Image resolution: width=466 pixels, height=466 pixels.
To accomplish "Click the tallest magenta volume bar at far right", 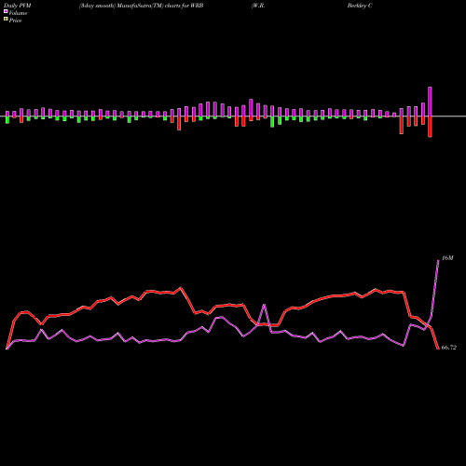I will point(430,102).
